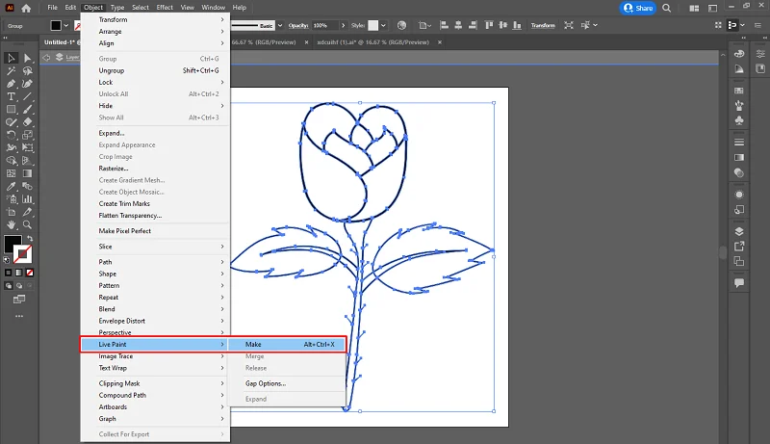Open the Effect menu

coord(165,8)
